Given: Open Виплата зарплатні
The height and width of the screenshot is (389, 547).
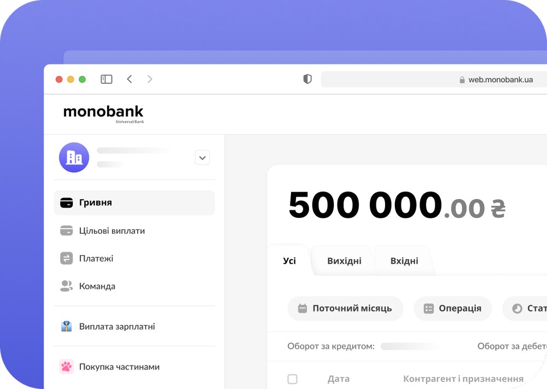Looking at the screenshot, I should coord(135,327).
